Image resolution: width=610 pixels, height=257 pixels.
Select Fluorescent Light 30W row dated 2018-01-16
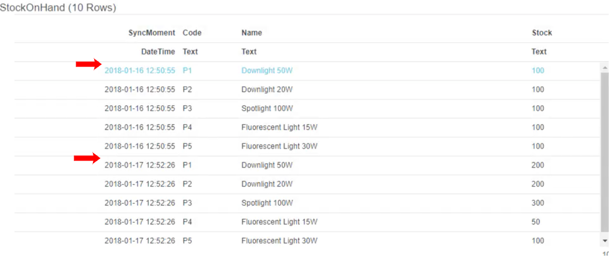tap(308, 147)
